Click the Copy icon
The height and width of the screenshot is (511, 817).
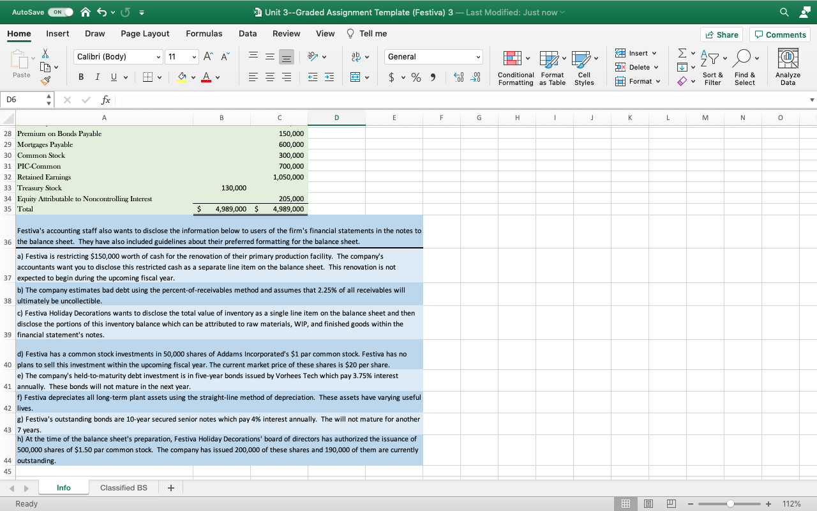(45, 66)
